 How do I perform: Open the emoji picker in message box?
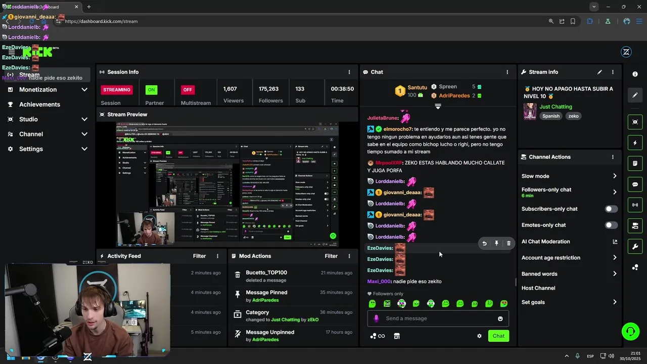[500, 318]
